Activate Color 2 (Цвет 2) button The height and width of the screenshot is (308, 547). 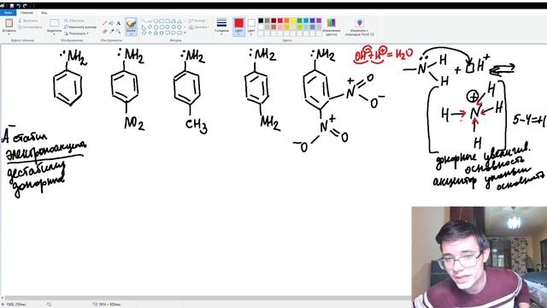251,27
